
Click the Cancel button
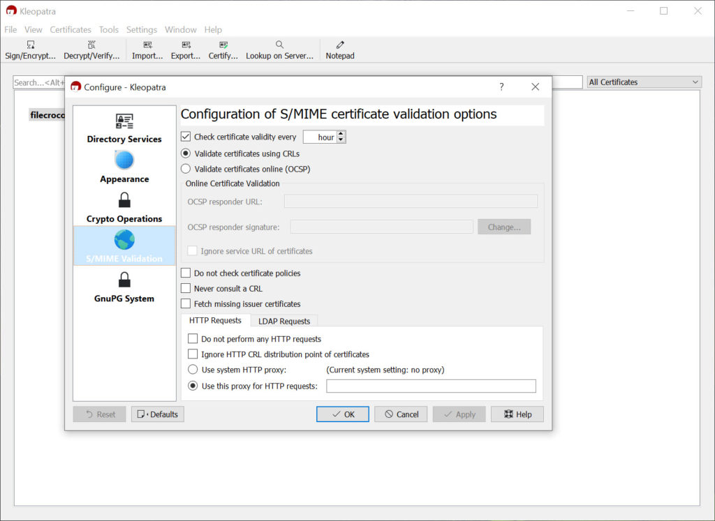401,414
